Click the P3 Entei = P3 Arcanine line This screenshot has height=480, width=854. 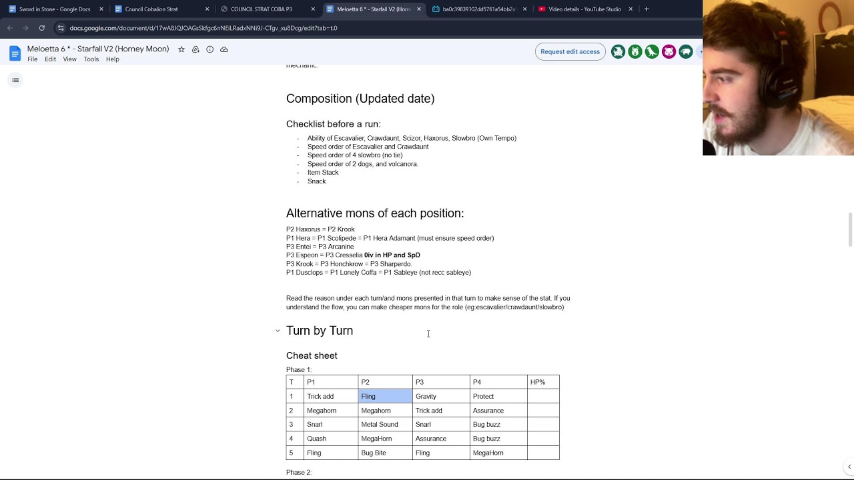(x=320, y=247)
